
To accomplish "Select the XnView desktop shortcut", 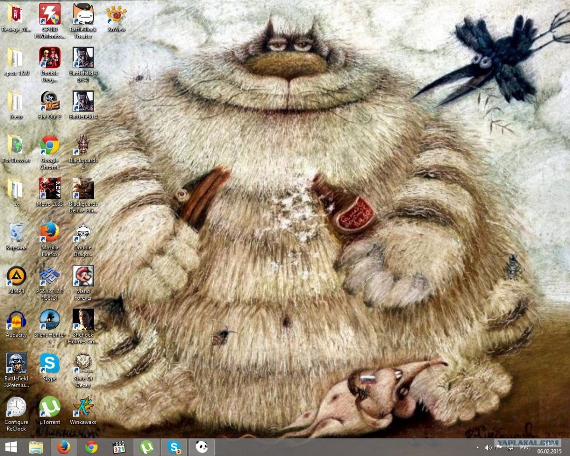I will click(116, 14).
